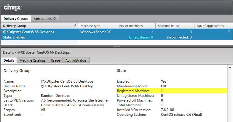Click the Unregistered Machines label
233x122 pixels.
(135, 96)
